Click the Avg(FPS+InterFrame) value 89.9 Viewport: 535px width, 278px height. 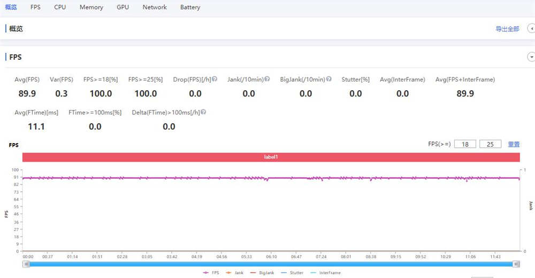coord(465,93)
